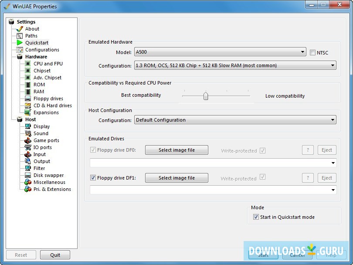Toggle the DF1 Write-protected checkbox
The height and width of the screenshot is (265, 353).
coord(262,177)
